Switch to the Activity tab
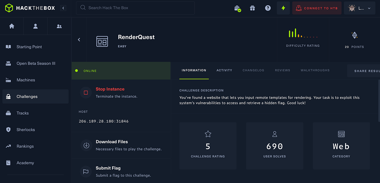The image size is (380, 183). [x=224, y=70]
